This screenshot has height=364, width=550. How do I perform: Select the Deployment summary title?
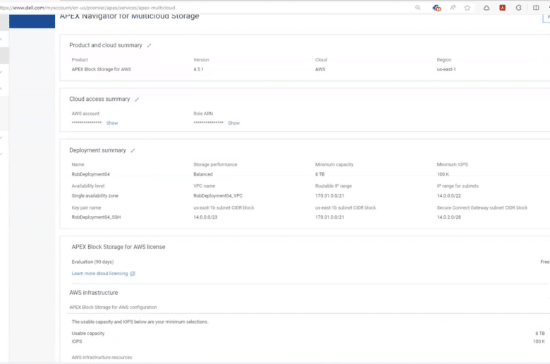click(97, 150)
